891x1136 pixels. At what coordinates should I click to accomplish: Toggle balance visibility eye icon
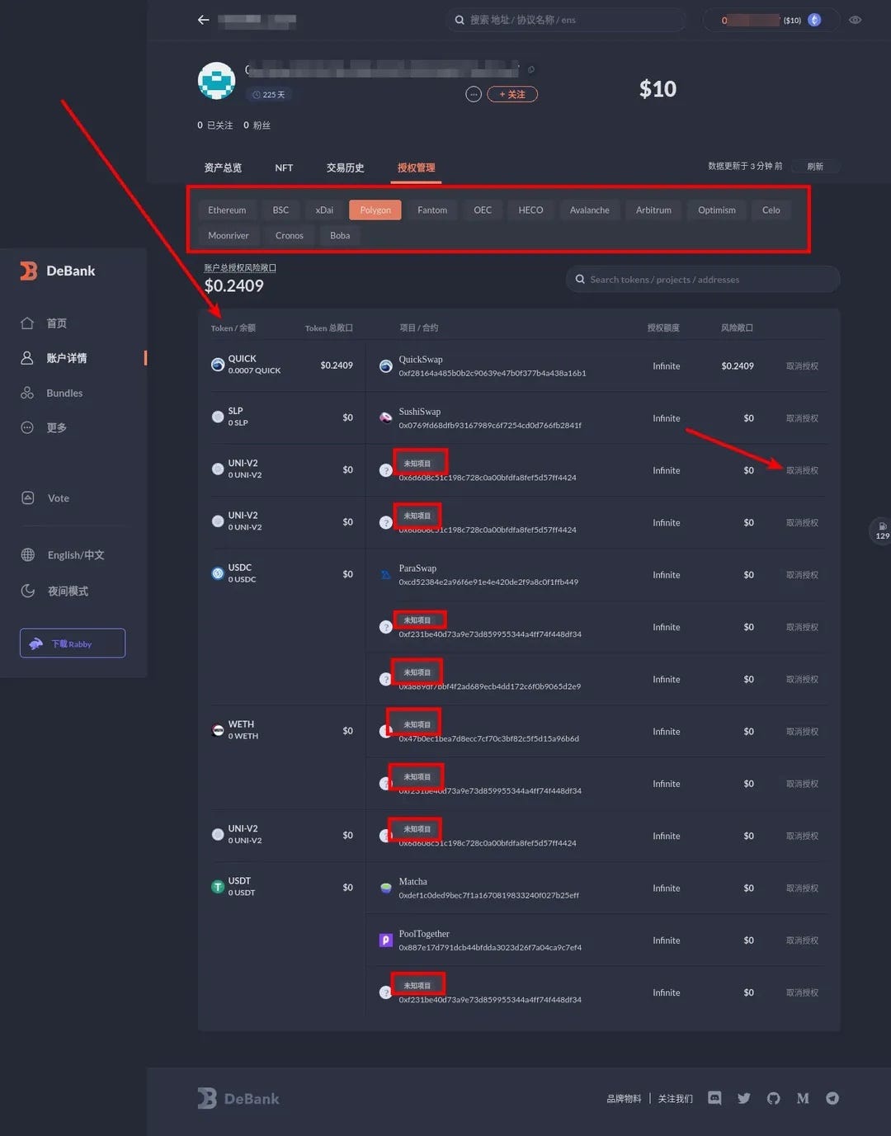(856, 20)
